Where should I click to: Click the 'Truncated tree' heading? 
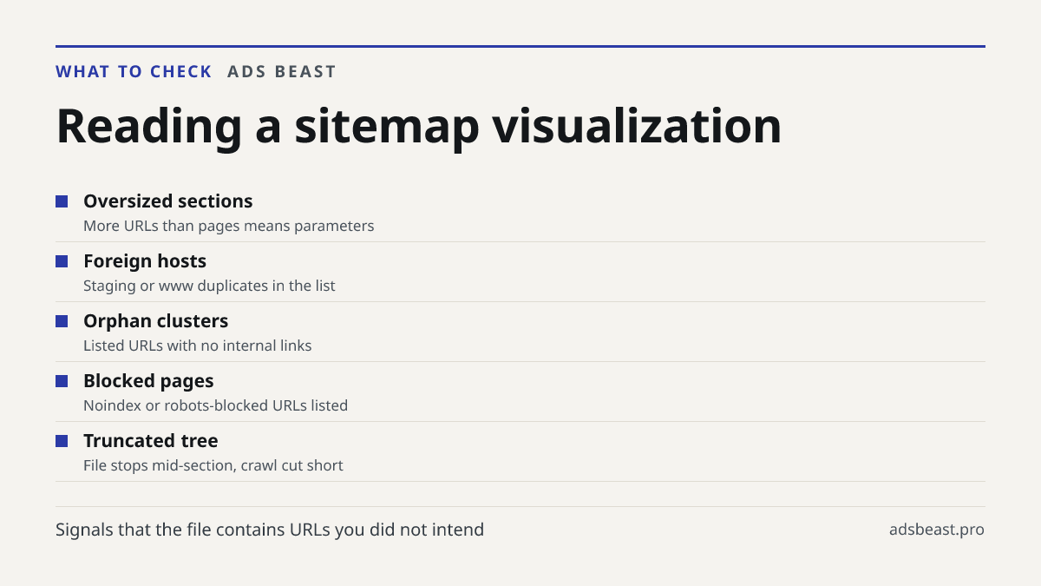[151, 441]
